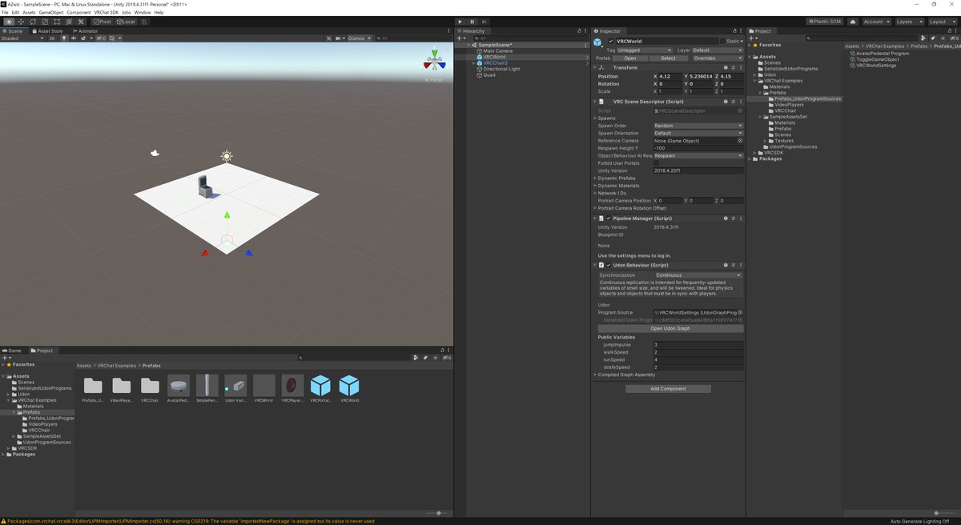Viewport: 961px width, 525px height.
Task: Open the prefab Overrides dropdown
Action: pos(716,58)
